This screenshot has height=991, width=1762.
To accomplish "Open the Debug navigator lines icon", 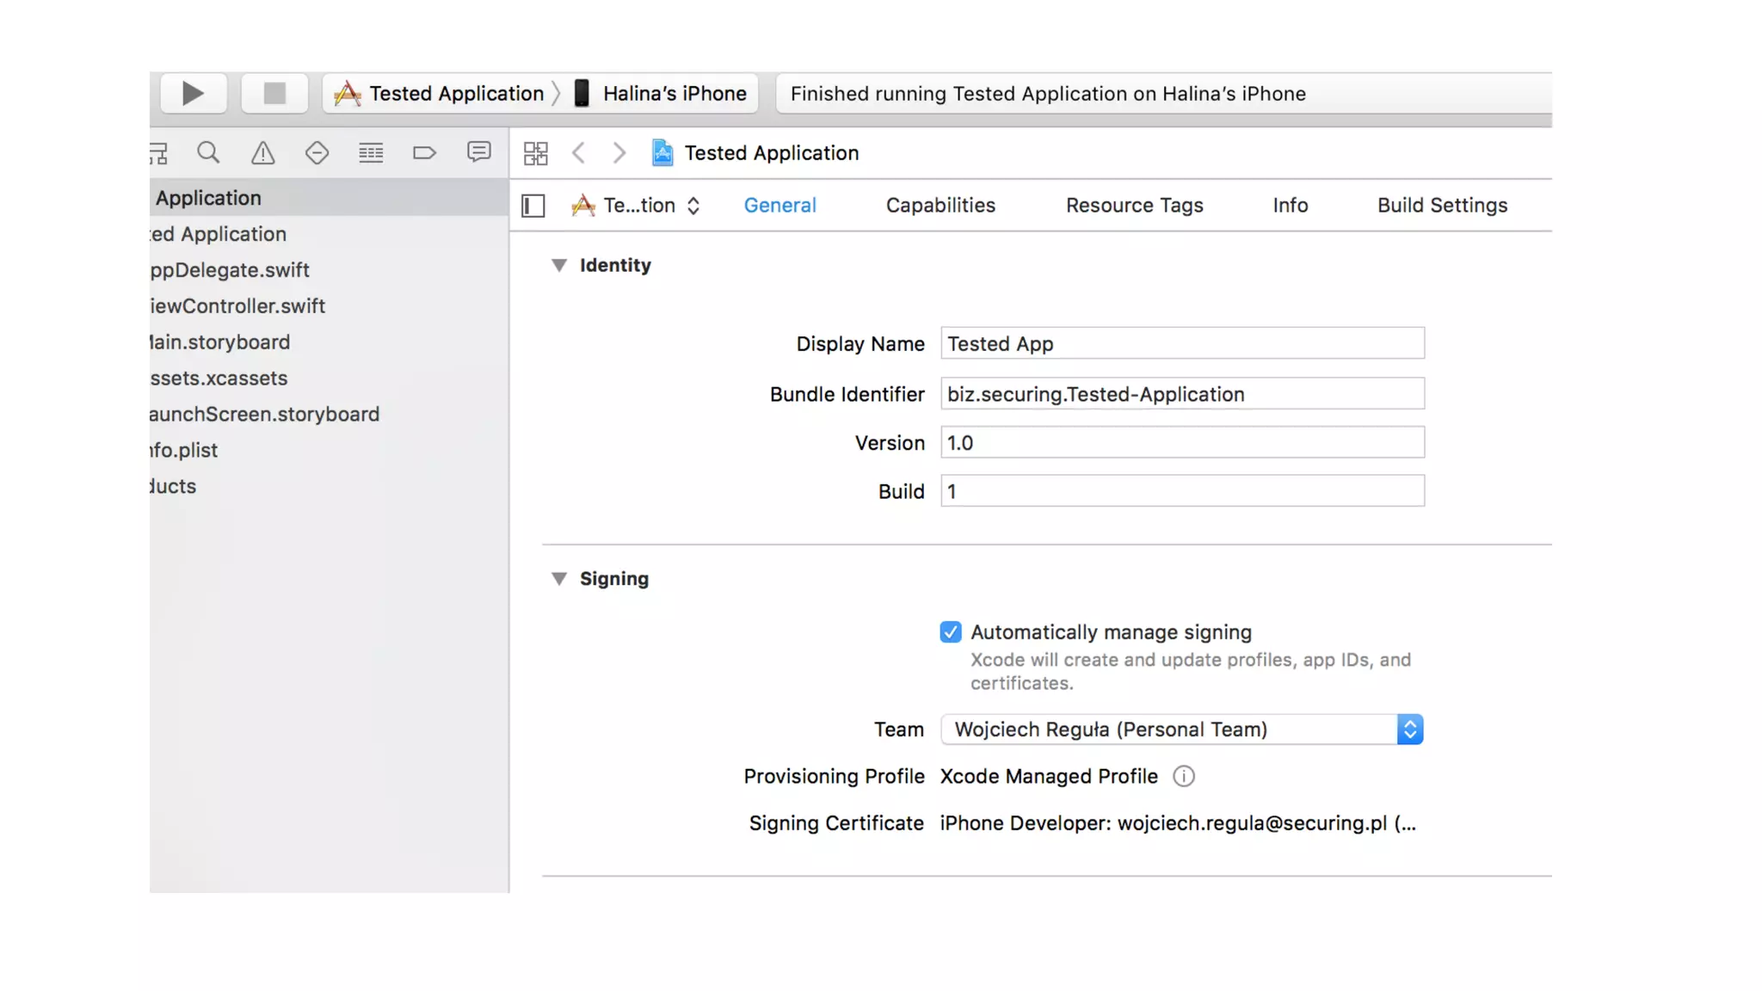I will click(x=371, y=153).
